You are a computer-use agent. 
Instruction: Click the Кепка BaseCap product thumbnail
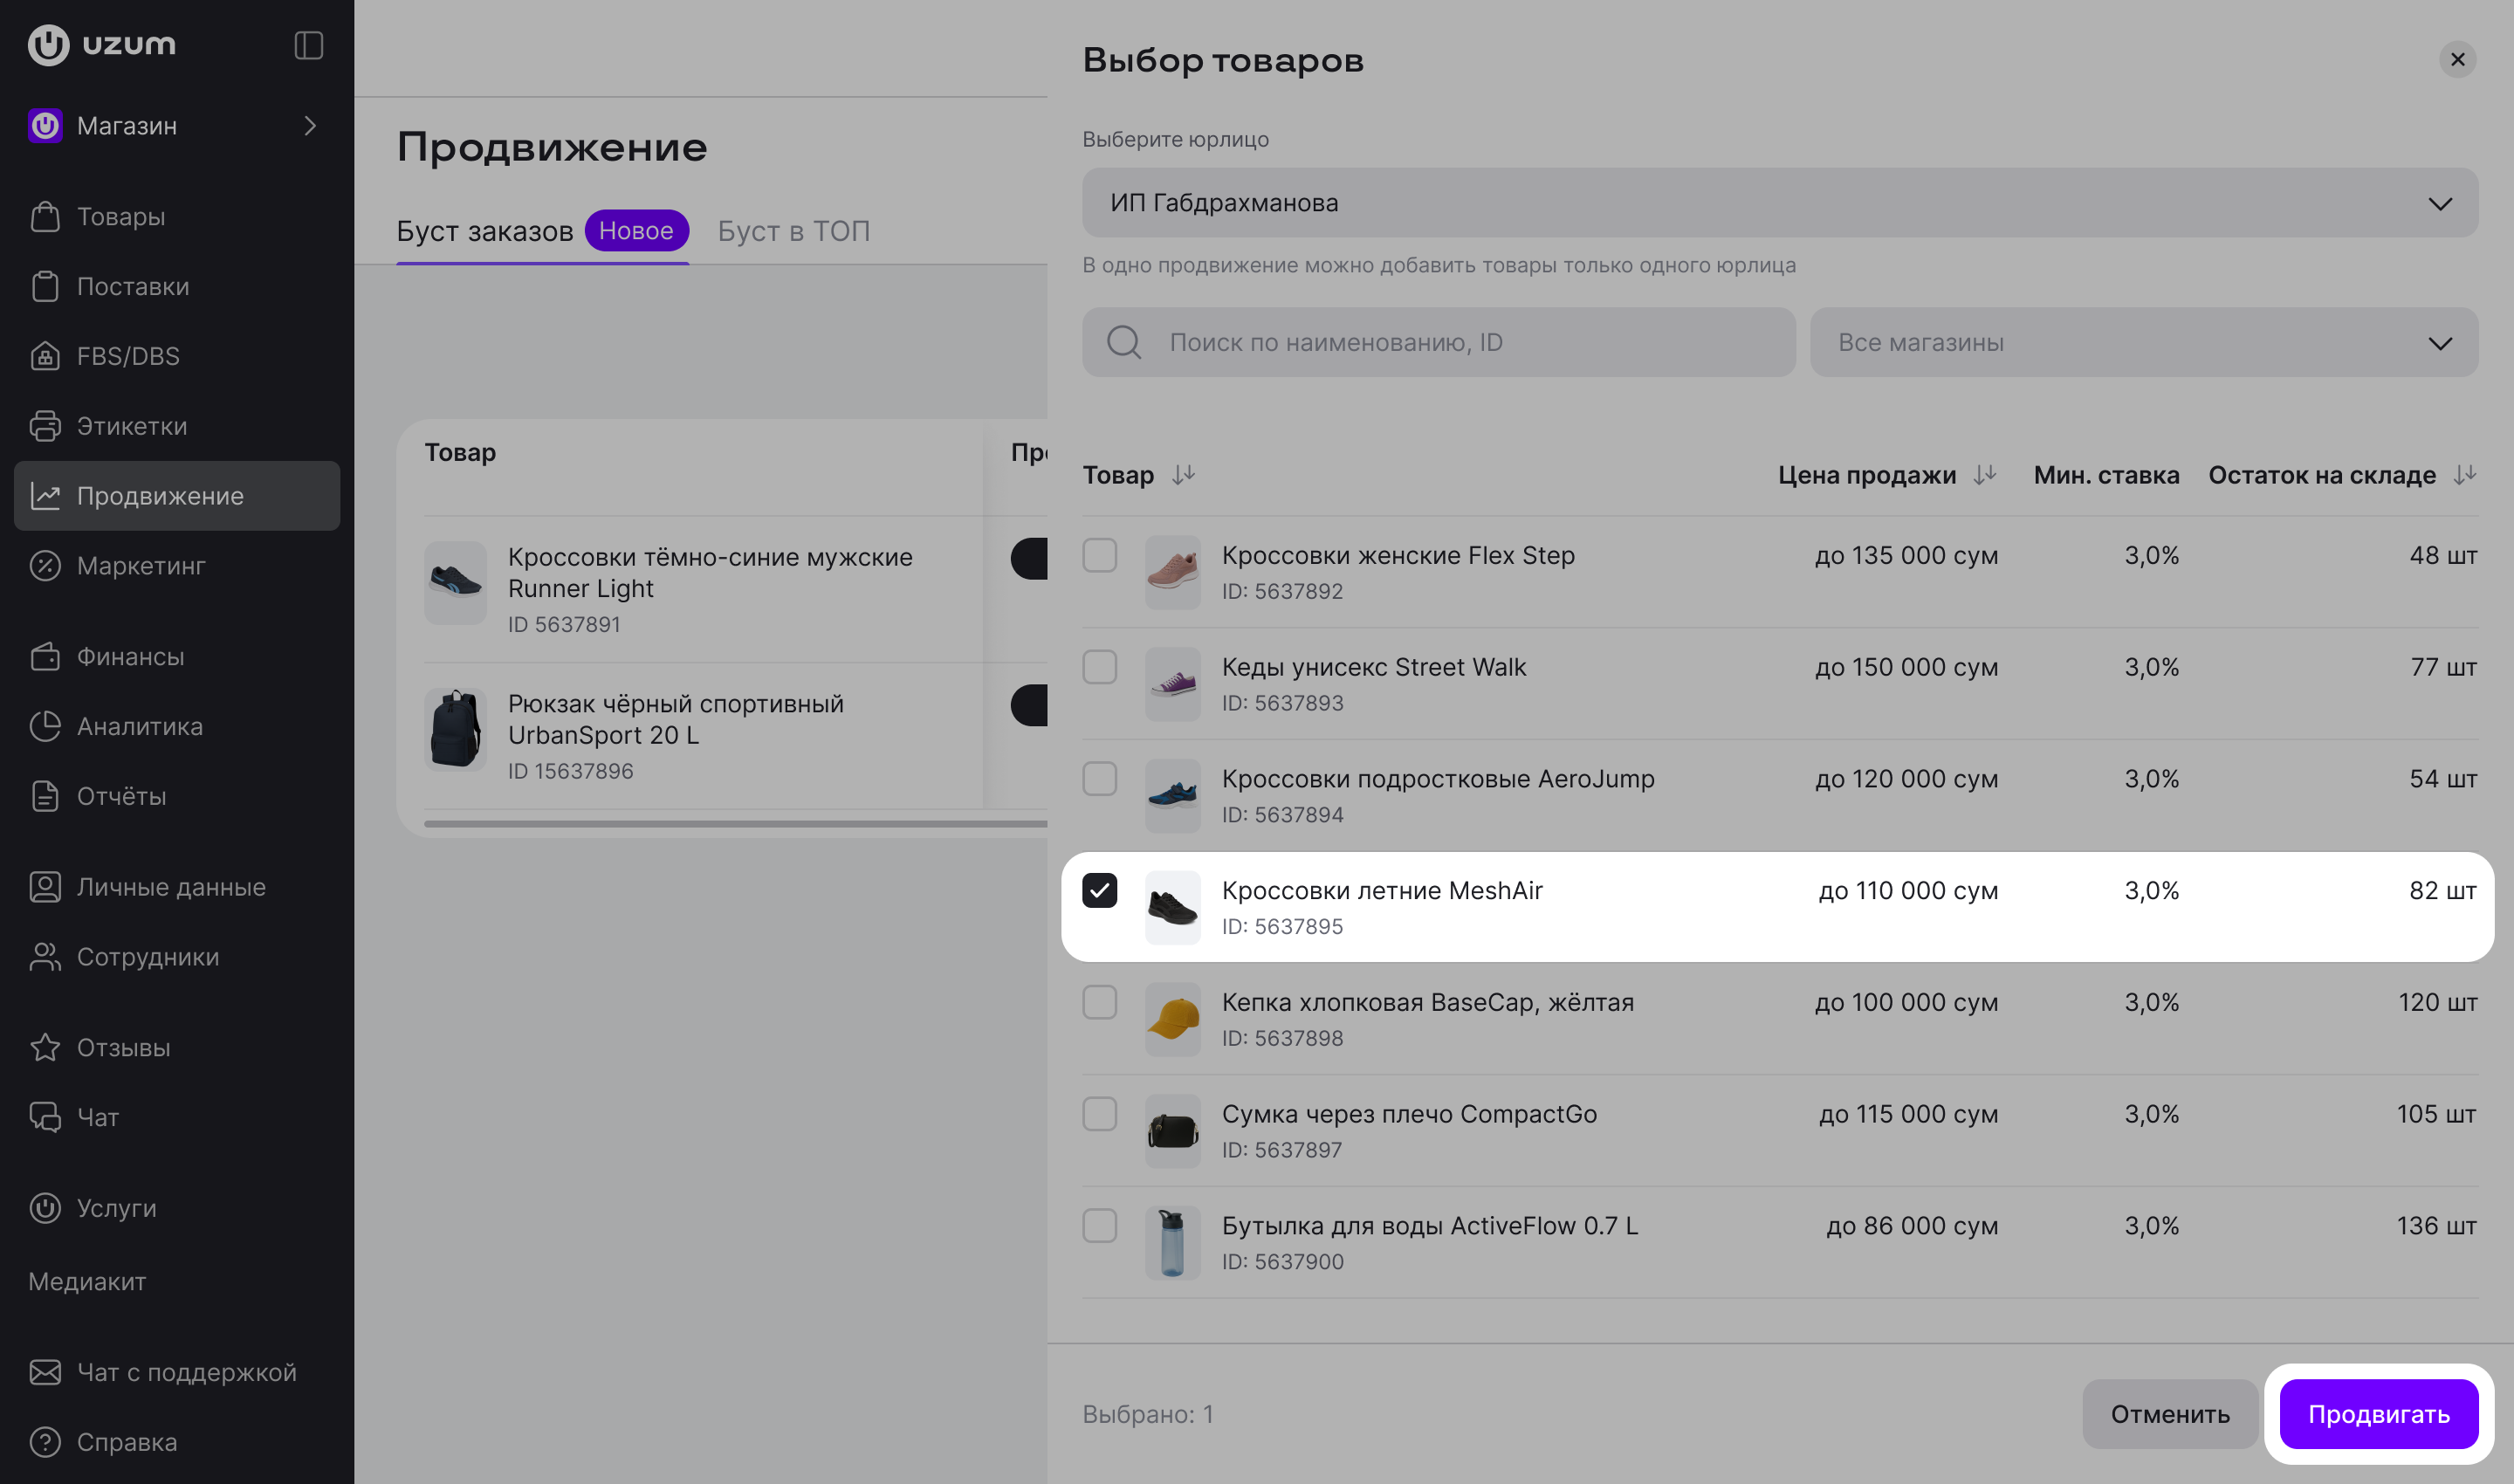coord(1172,1020)
